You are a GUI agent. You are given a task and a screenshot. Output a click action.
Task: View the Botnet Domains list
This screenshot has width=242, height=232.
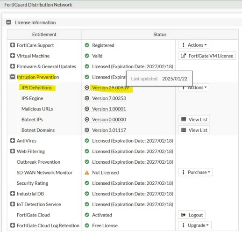coord(194,130)
